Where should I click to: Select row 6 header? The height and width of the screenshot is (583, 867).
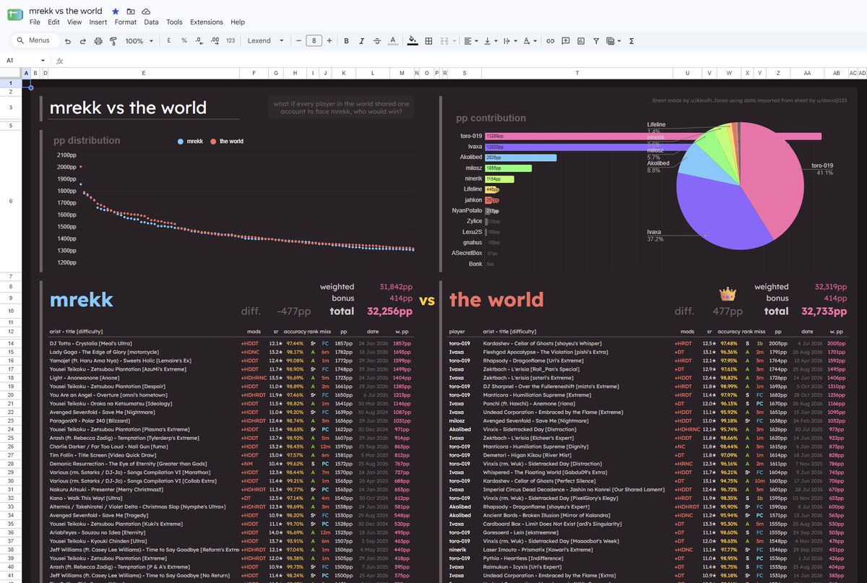pos(11,201)
